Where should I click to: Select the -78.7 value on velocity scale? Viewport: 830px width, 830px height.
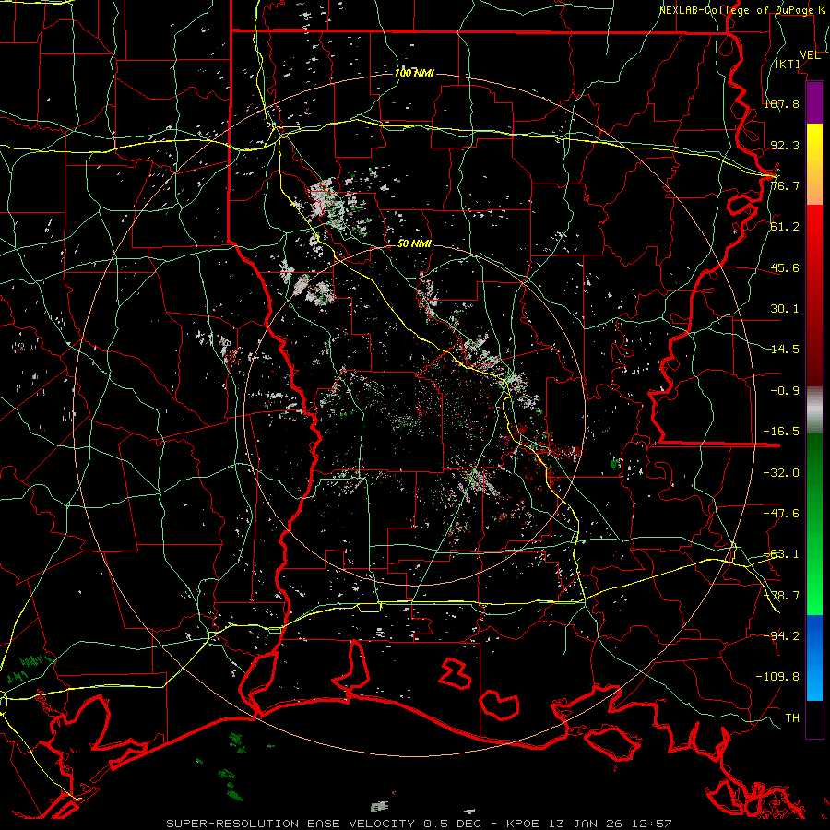coord(781,596)
